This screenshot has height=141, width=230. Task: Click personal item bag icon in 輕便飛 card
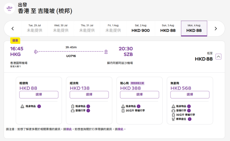coord(22,107)
